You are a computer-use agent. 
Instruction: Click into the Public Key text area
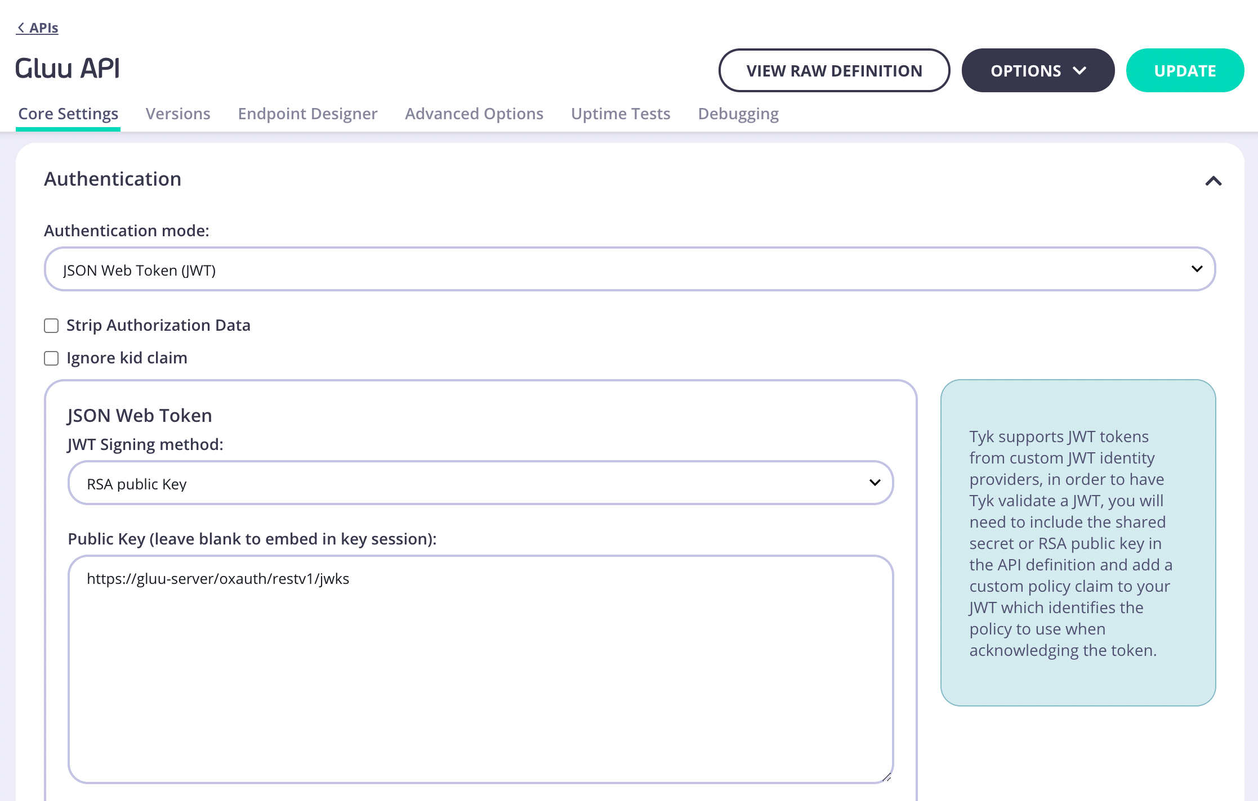coord(480,669)
